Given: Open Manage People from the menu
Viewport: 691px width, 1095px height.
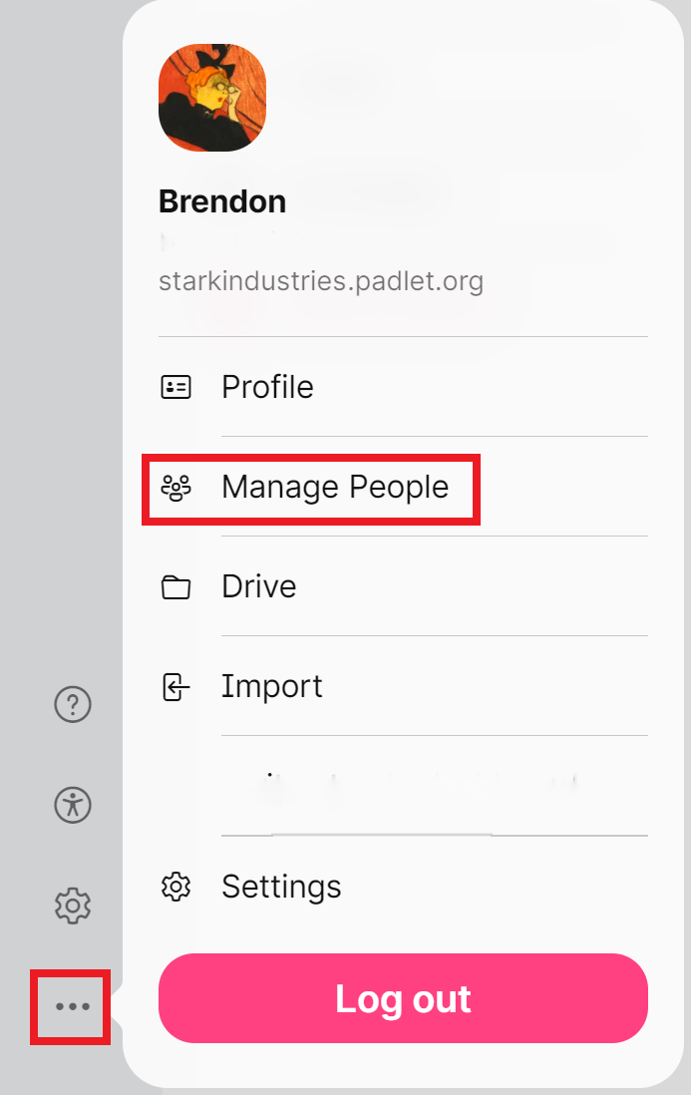Looking at the screenshot, I should point(403,487).
